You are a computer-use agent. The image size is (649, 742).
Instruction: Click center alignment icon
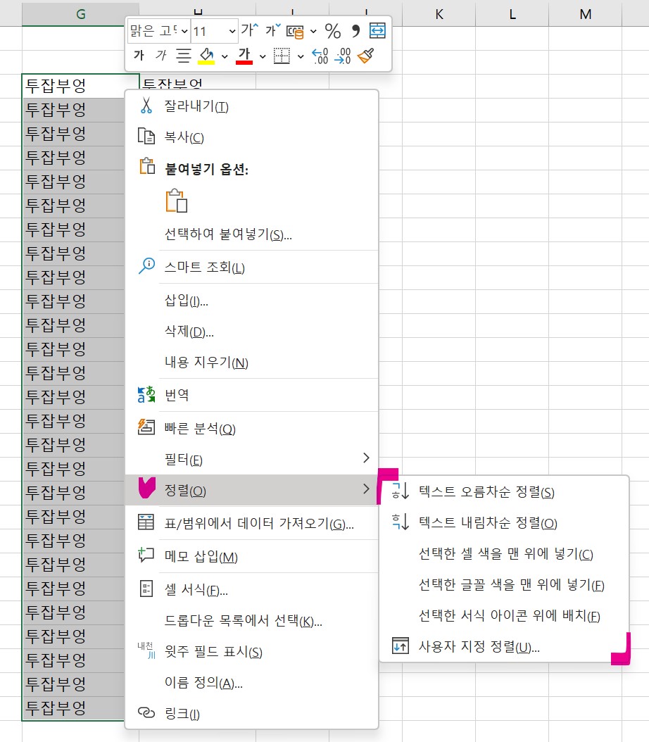coord(184,56)
